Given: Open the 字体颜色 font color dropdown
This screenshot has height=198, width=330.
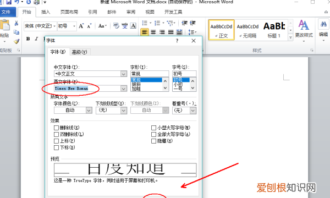Looking at the screenshot, I should pyautogui.click(x=89, y=110).
